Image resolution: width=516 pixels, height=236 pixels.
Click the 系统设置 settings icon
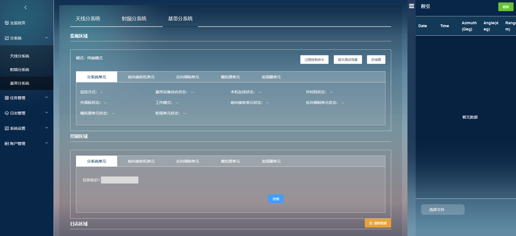coord(7,128)
